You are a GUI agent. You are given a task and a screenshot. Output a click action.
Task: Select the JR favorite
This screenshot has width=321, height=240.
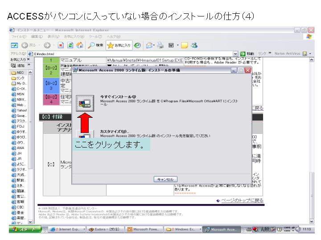pyautogui.click(x=16, y=159)
